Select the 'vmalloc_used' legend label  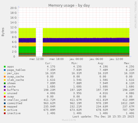click(17, 100)
